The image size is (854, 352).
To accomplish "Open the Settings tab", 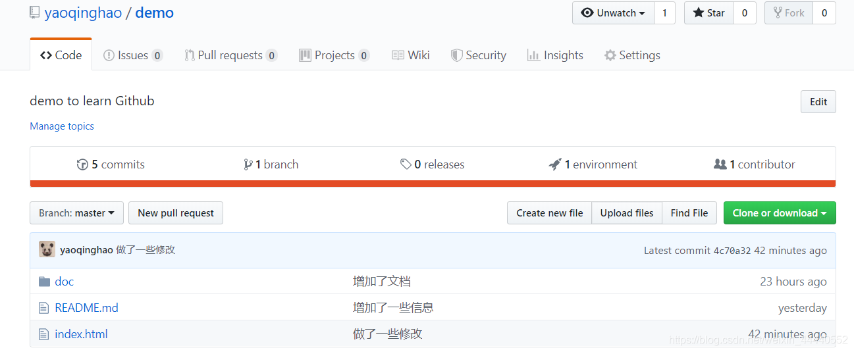I will point(632,55).
